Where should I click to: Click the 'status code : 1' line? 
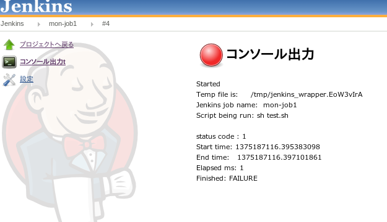pyautogui.click(x=221, y=136)
